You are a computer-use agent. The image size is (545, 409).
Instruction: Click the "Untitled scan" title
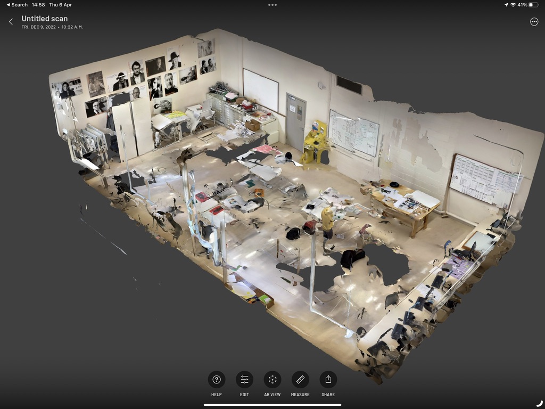click(x=45, y=19)
